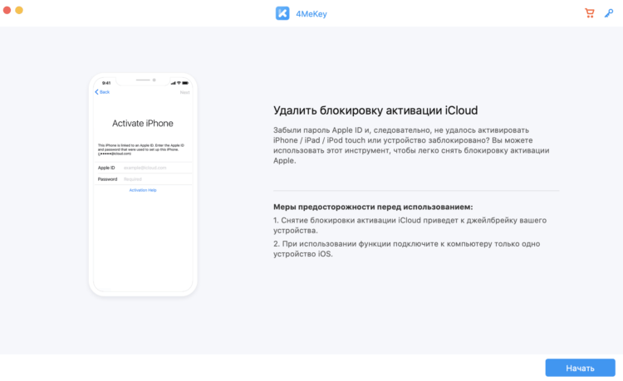623x381 pixels.
Task: Click the Начать button
Action: click(580, 368)
